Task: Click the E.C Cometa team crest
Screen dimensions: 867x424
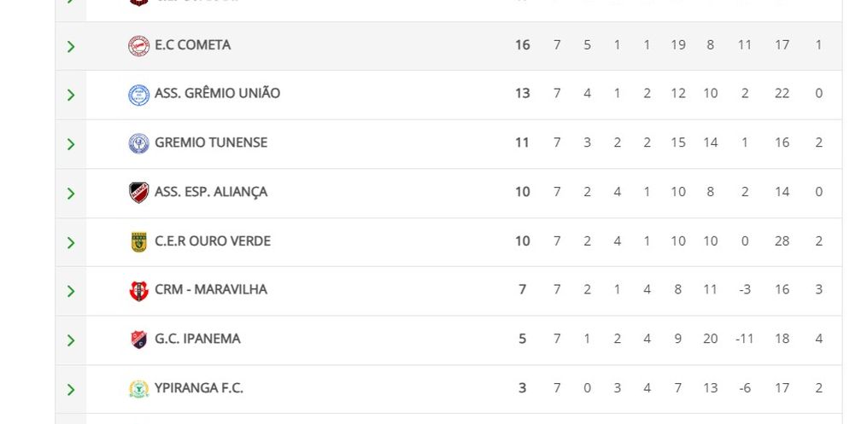Action: [x=138, y=46]
